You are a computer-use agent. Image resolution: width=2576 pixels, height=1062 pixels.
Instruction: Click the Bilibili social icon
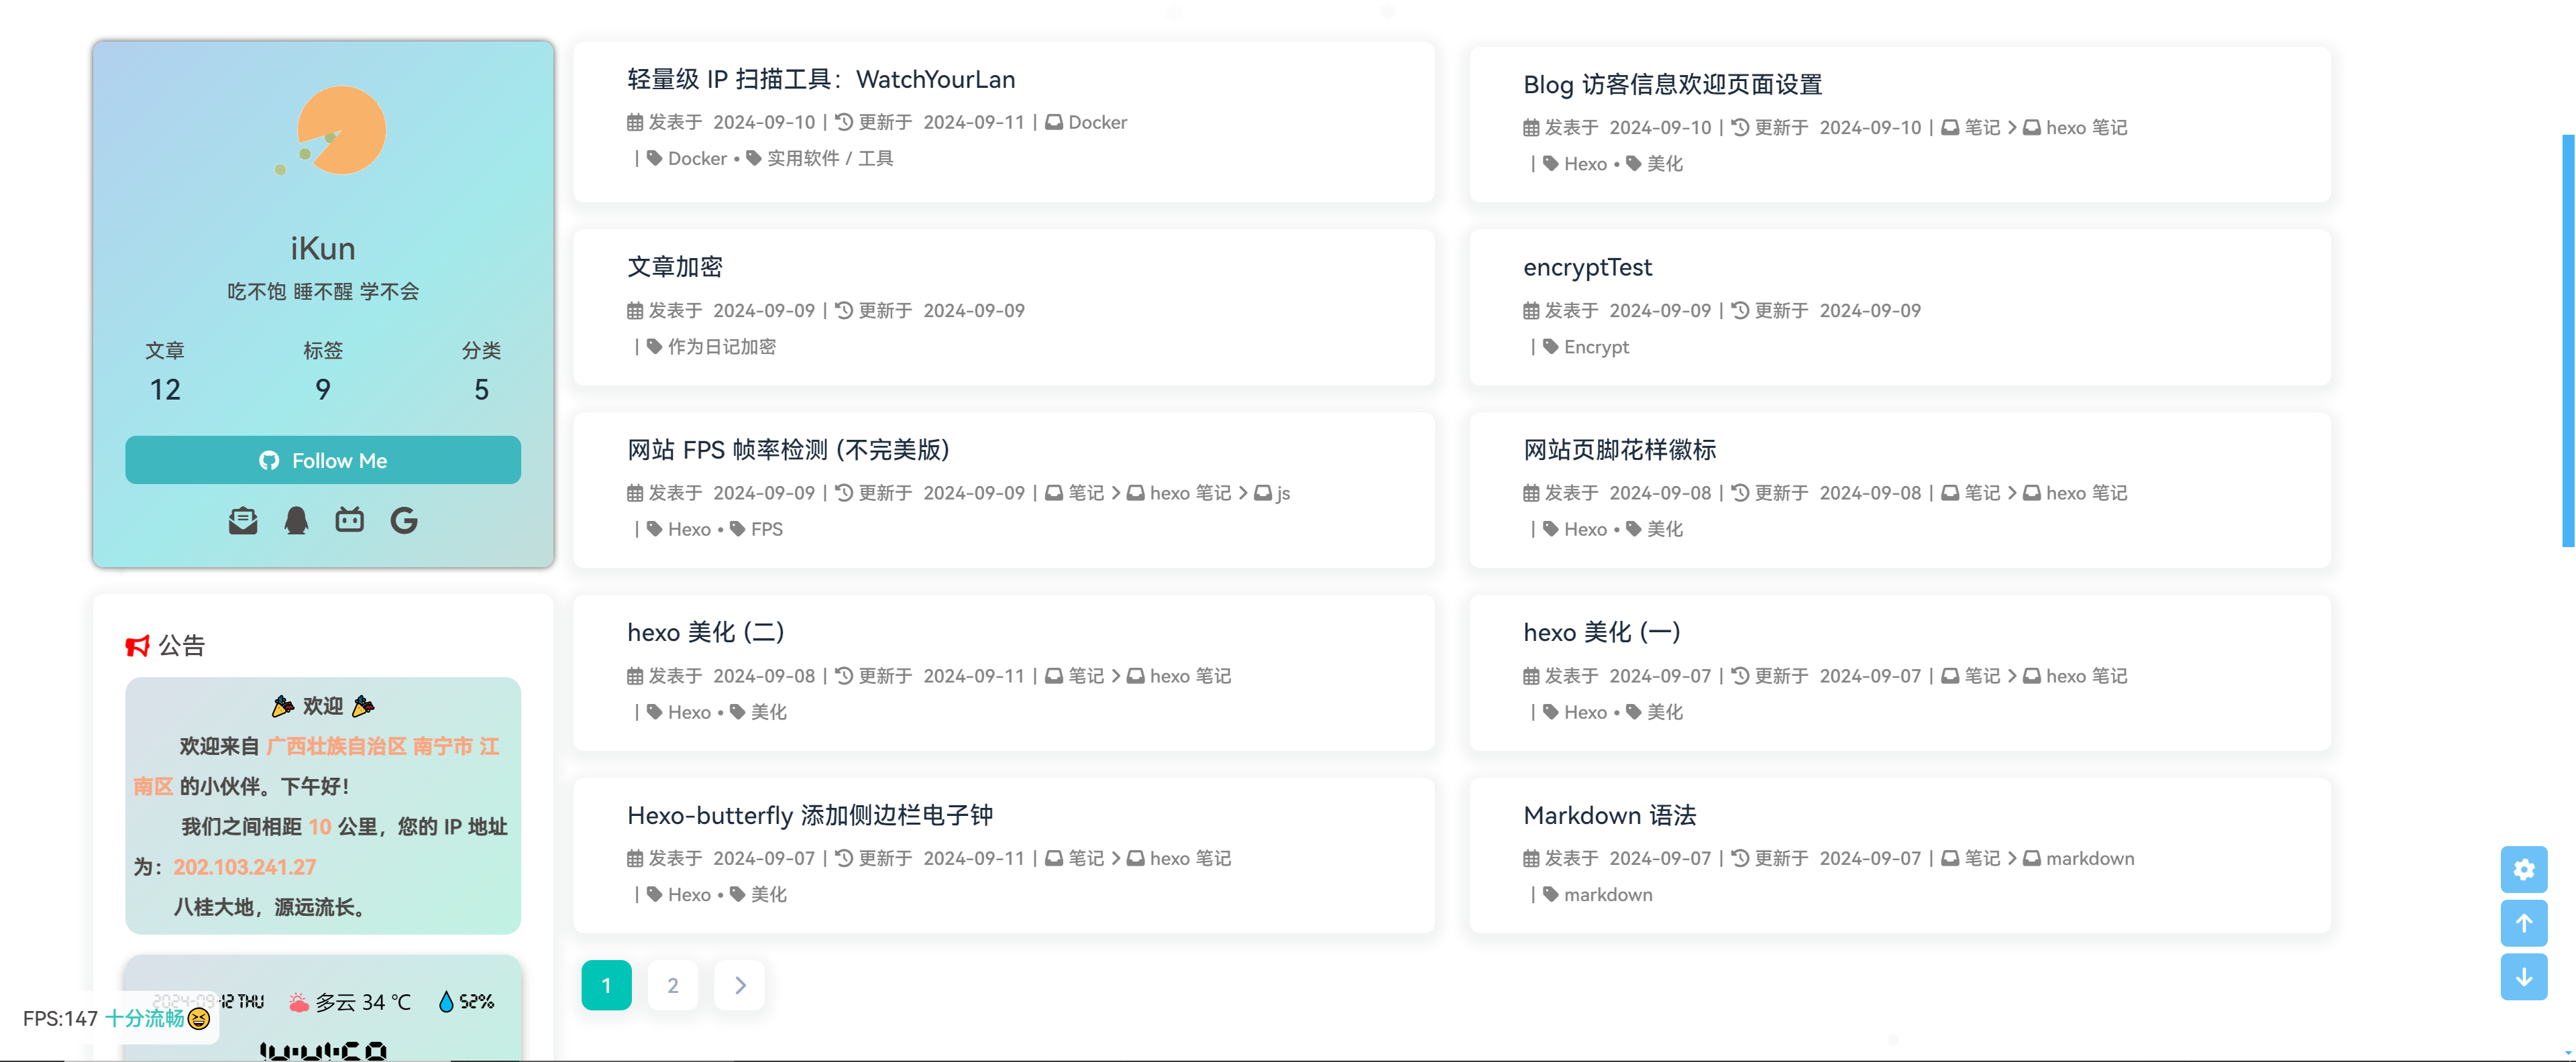[349, 520]
